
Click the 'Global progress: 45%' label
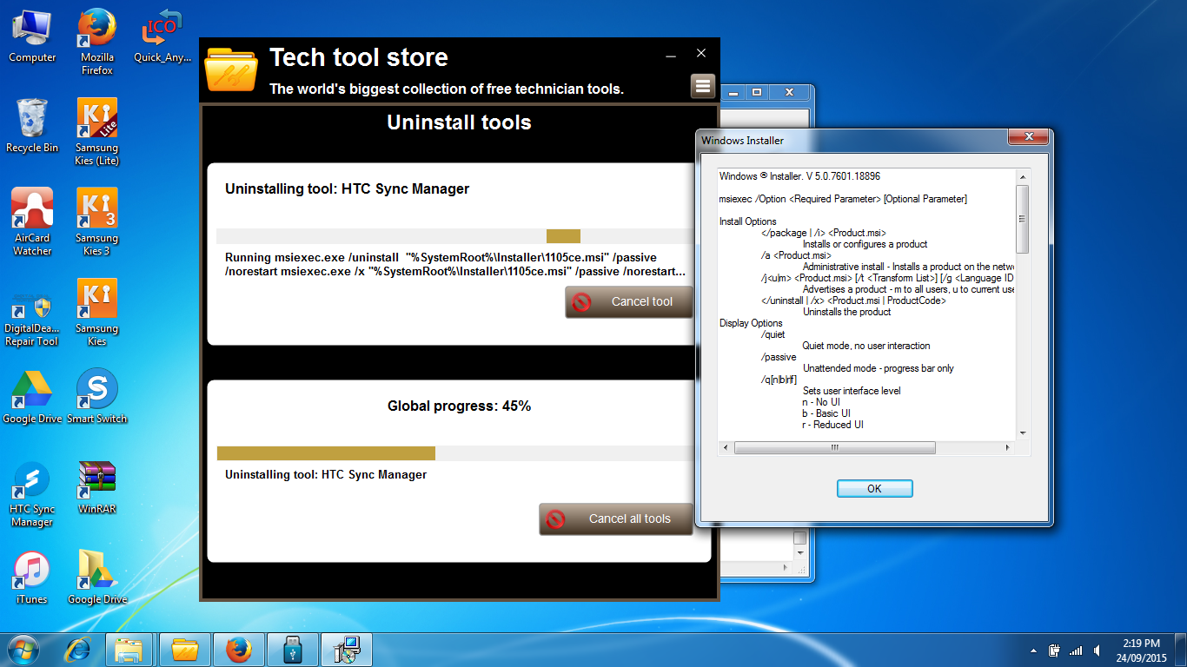tap(459, 406)
